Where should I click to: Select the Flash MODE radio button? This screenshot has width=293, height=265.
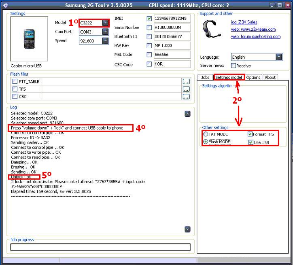[206, 142]
